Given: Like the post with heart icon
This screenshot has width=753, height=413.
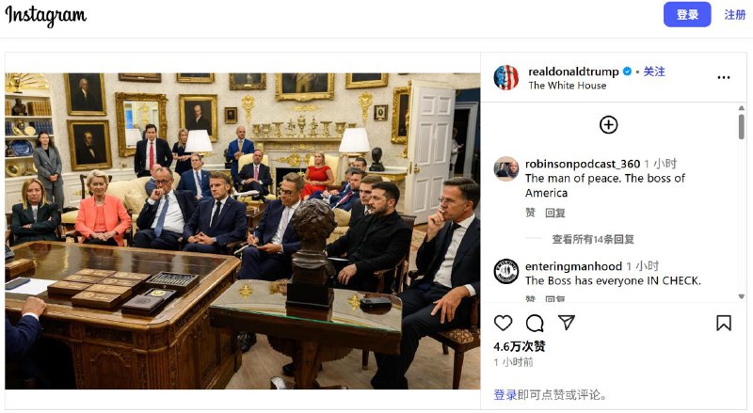Looking at the screenshot, I should [503, 324].
